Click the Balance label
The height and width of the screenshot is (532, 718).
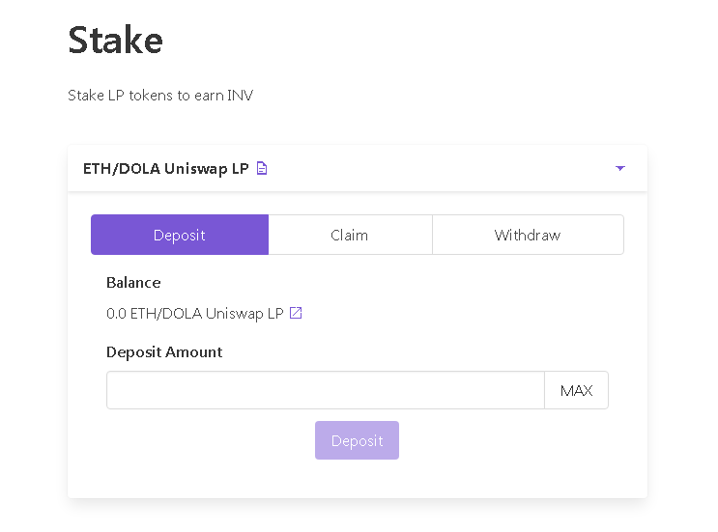click(133, 282)
